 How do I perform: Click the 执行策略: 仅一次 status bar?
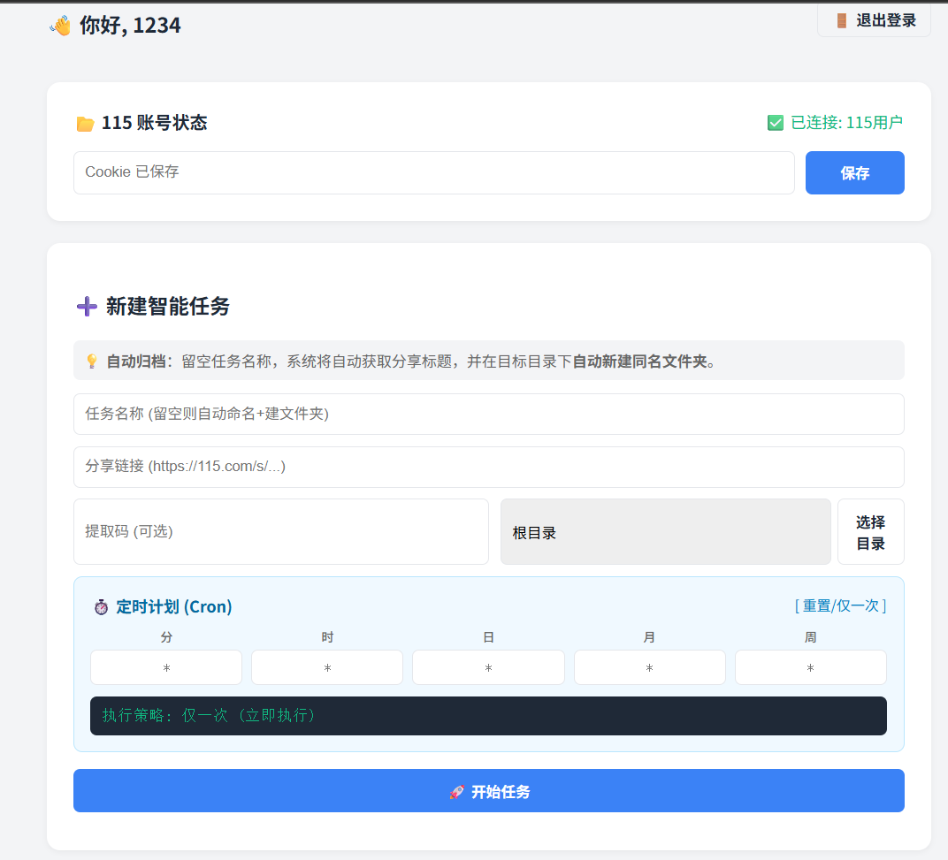[488, 716]
